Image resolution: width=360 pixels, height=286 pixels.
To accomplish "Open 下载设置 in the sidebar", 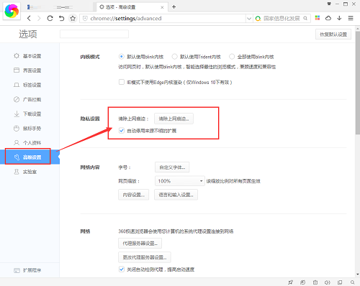I will coord(30,114).
